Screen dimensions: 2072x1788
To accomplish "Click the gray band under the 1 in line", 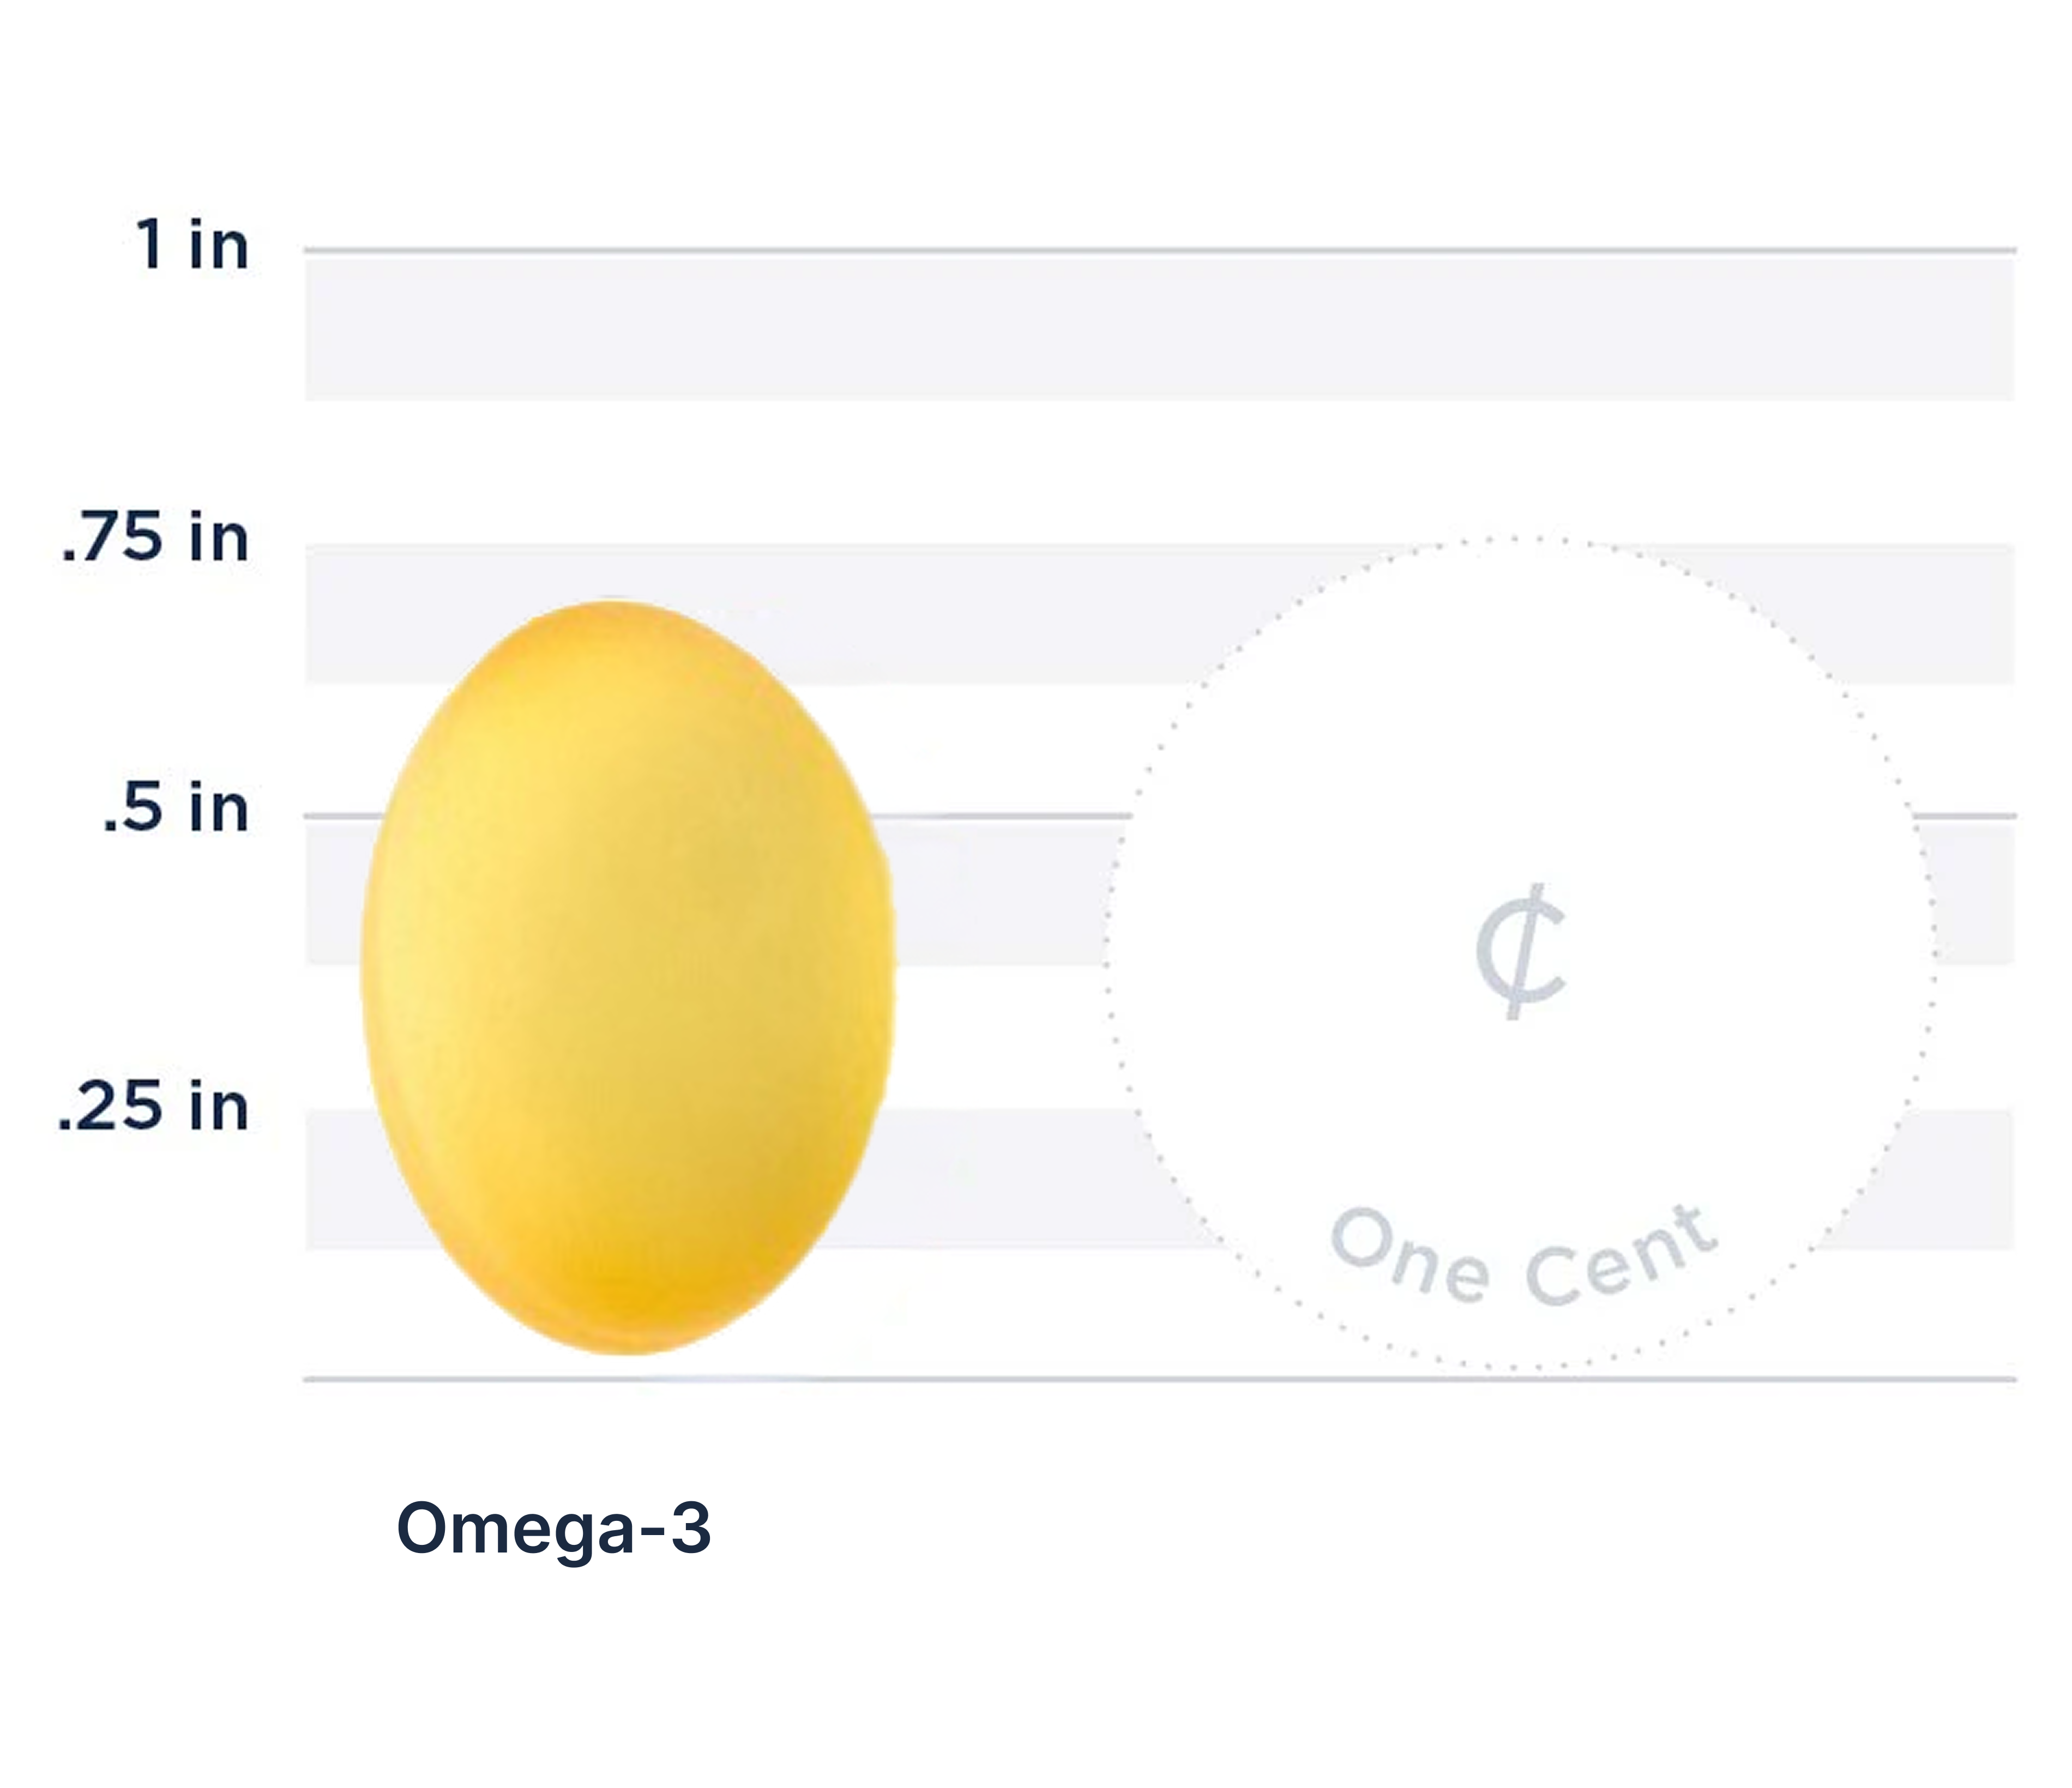I will point(1160,327).
